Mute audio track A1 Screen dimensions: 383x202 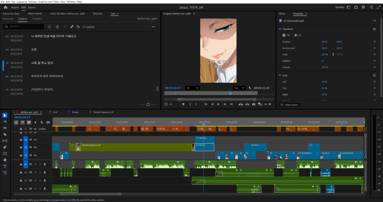(35, 164)
